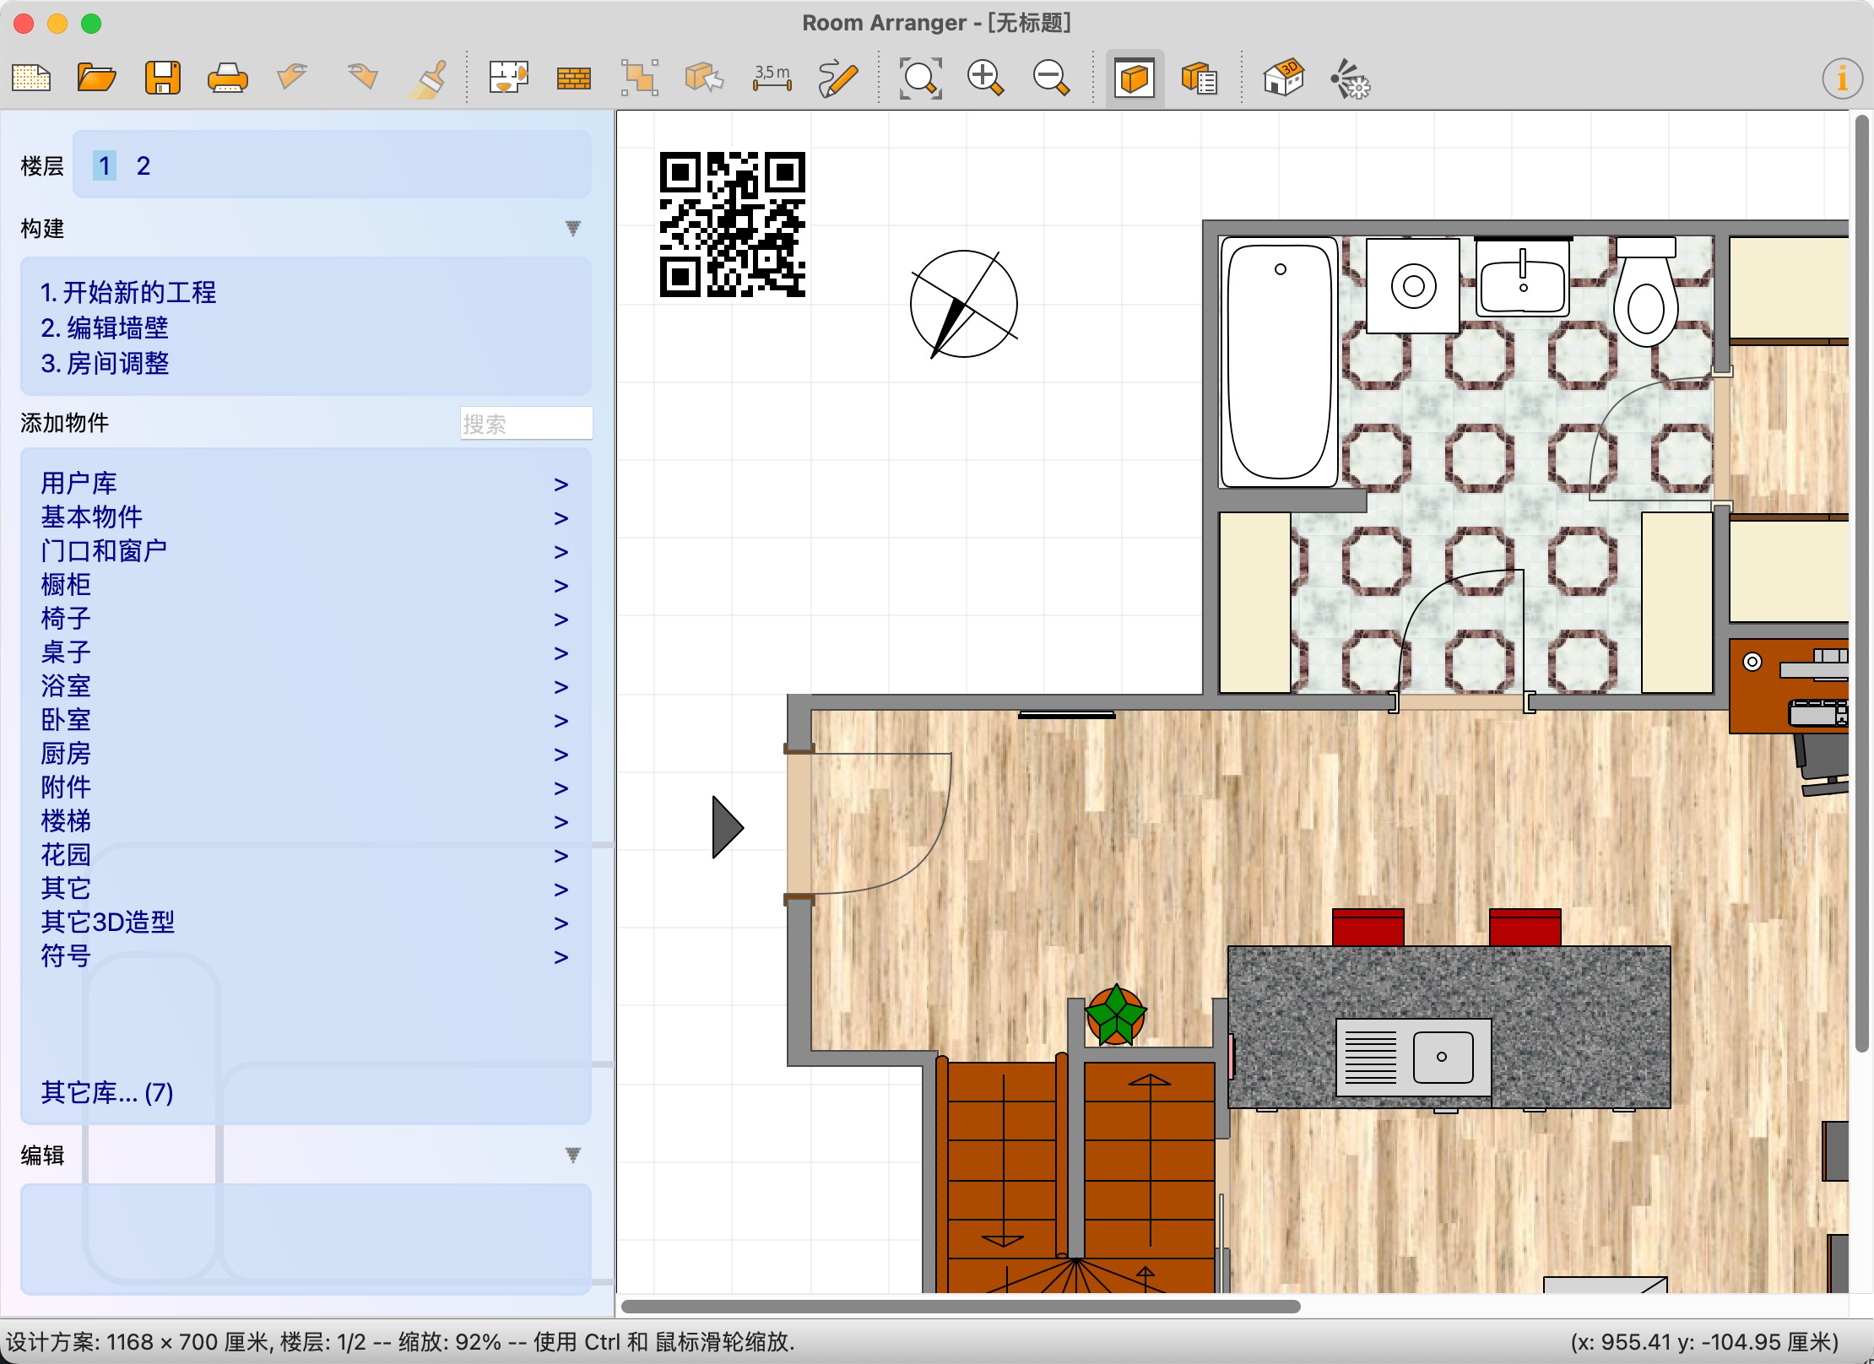This screenshot has height=1364, width=1874.
Task: Click the Redo arrow icon
Action: pyautogui.click(x=362, y=78)
